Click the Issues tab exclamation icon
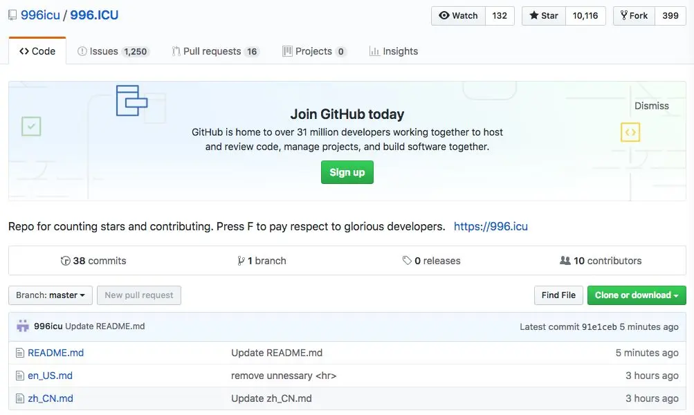The width and height of the screenshot is (694, 415). 82,51
